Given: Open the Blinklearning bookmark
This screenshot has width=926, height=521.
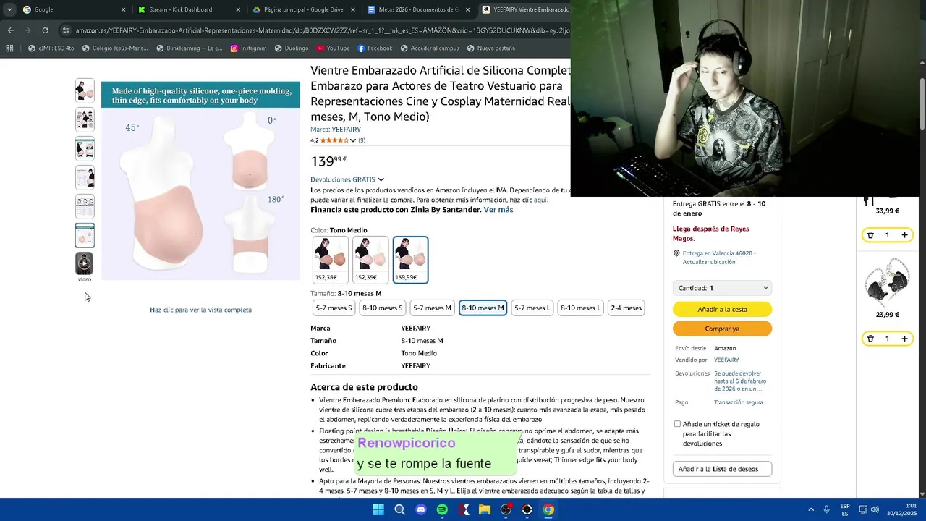Looking at the screenshot, I should pos(188,48).
